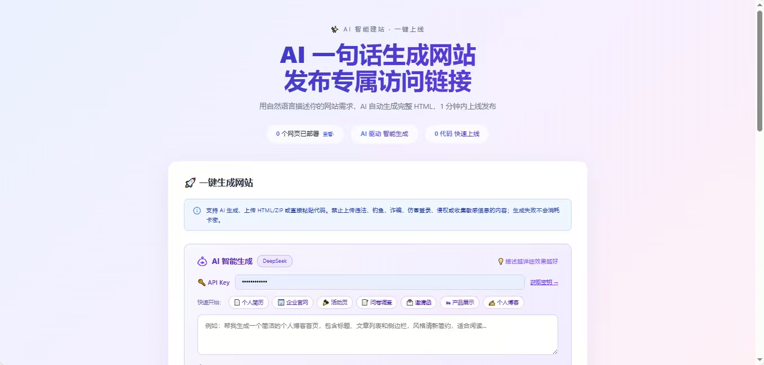Click the AI 一句话生成网站 headline

(x=377, y=56)
